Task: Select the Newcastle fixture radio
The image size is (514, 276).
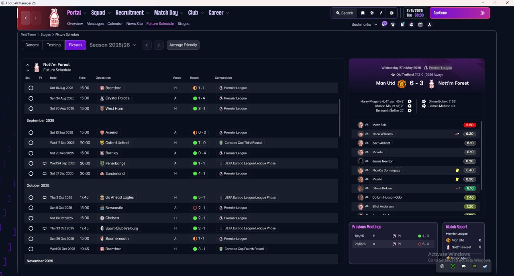Action: click(x=31, y=208)
